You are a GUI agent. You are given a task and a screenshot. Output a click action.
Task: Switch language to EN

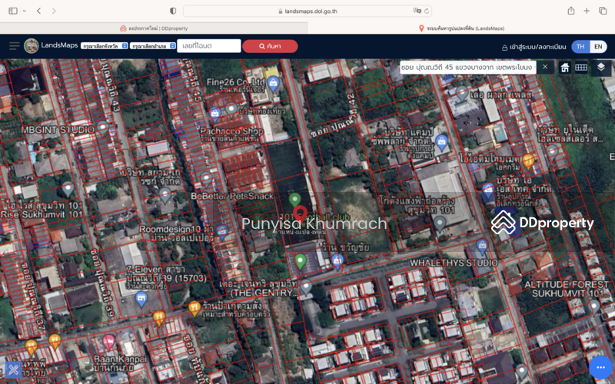pos(598,46)
